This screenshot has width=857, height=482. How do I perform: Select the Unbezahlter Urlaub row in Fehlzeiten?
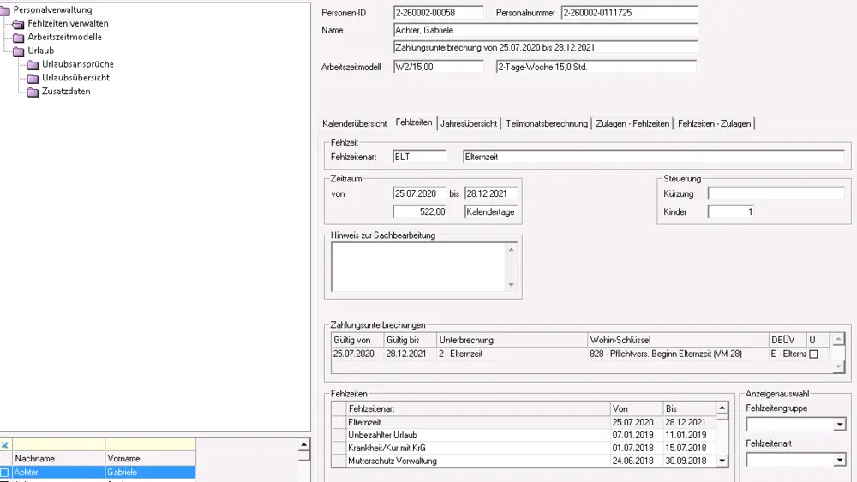[x=478, y=435]
